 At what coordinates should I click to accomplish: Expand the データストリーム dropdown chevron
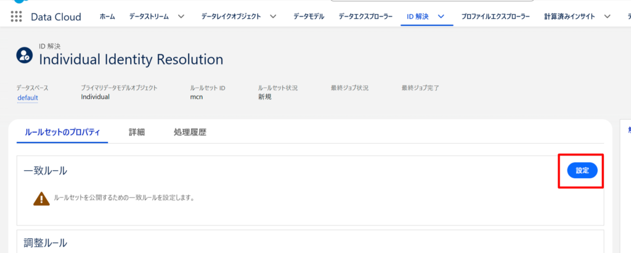click(181, 17)
